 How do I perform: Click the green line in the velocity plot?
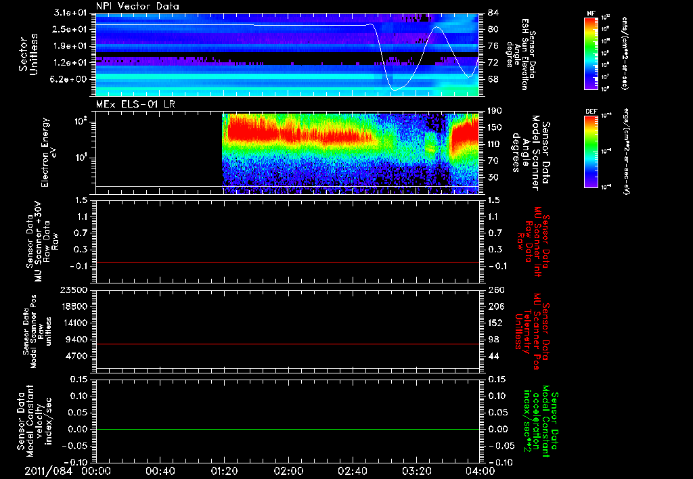(288, 429)
